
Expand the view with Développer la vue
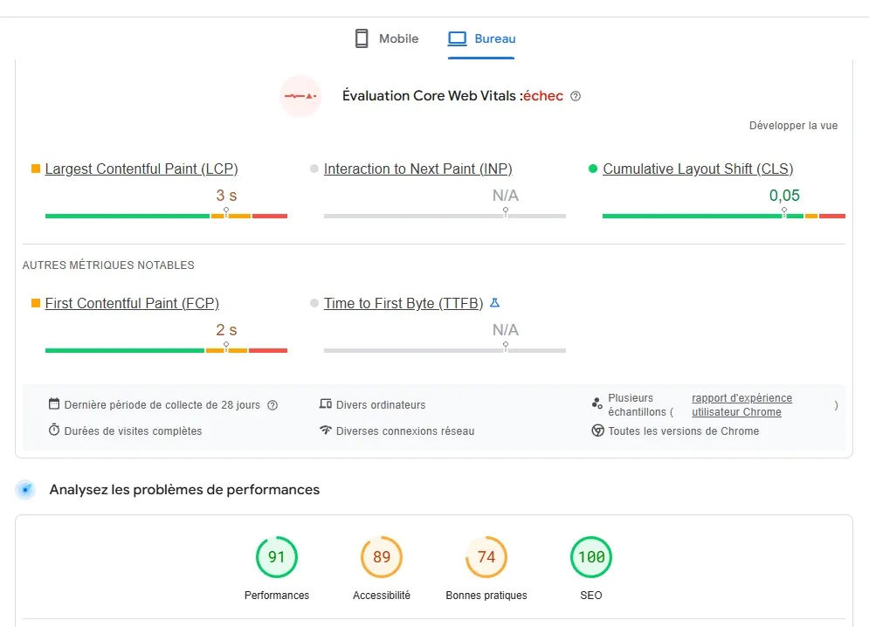pyautogui.click(x=793, y=125)
